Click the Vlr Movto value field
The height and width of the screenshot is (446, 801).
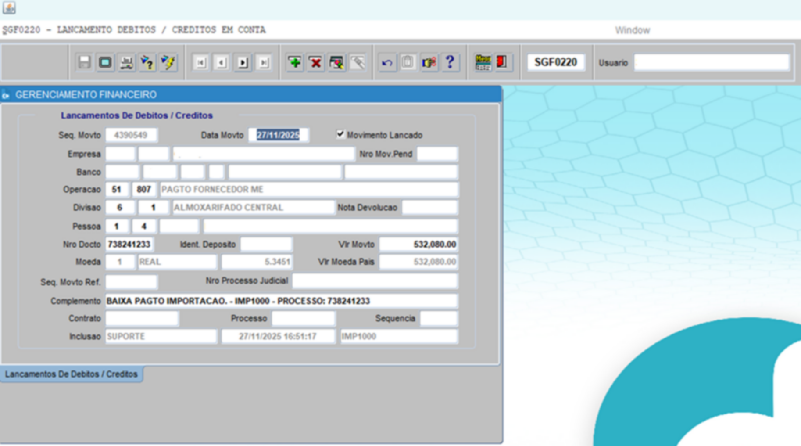coord(418,245)
